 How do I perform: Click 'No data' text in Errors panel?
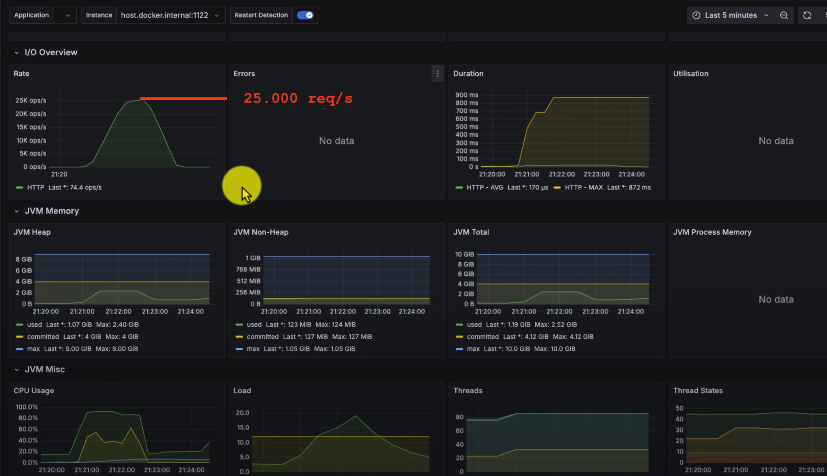pos(336,141)
